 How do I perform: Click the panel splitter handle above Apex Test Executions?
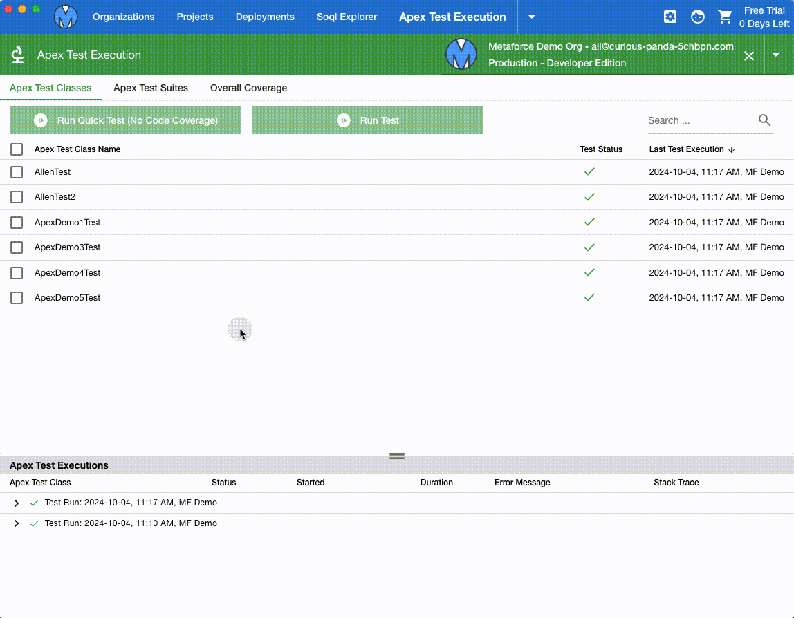pos(397,456)
